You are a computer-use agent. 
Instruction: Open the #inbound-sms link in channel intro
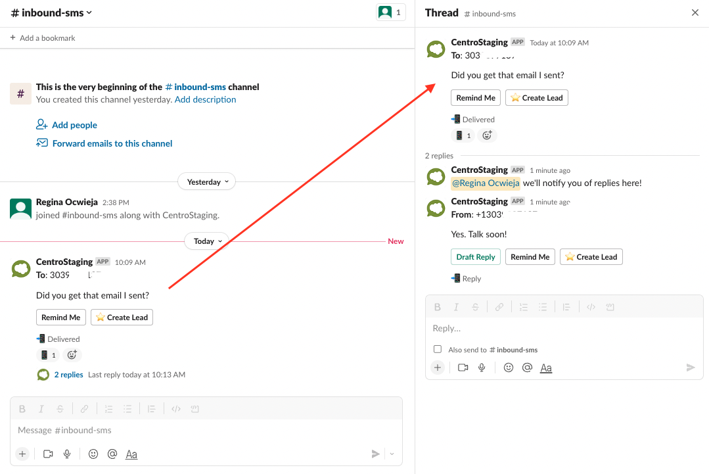click(195, 87)
